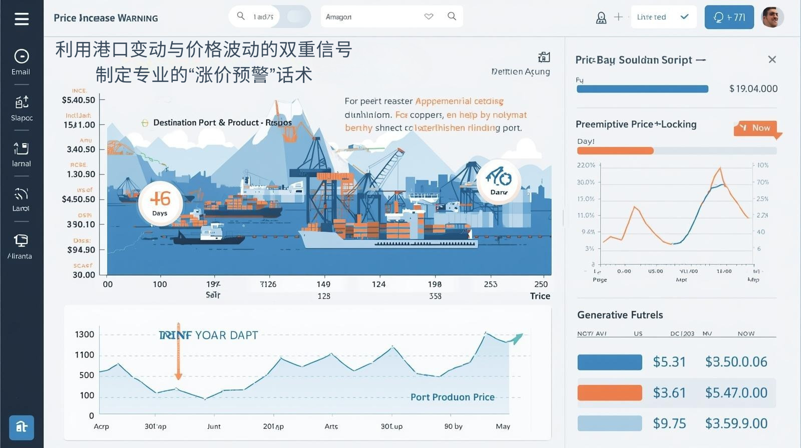Click the light blue color swatch for $9.75
The height and width of the screenshot is (448, 801).
coord(610,423)
